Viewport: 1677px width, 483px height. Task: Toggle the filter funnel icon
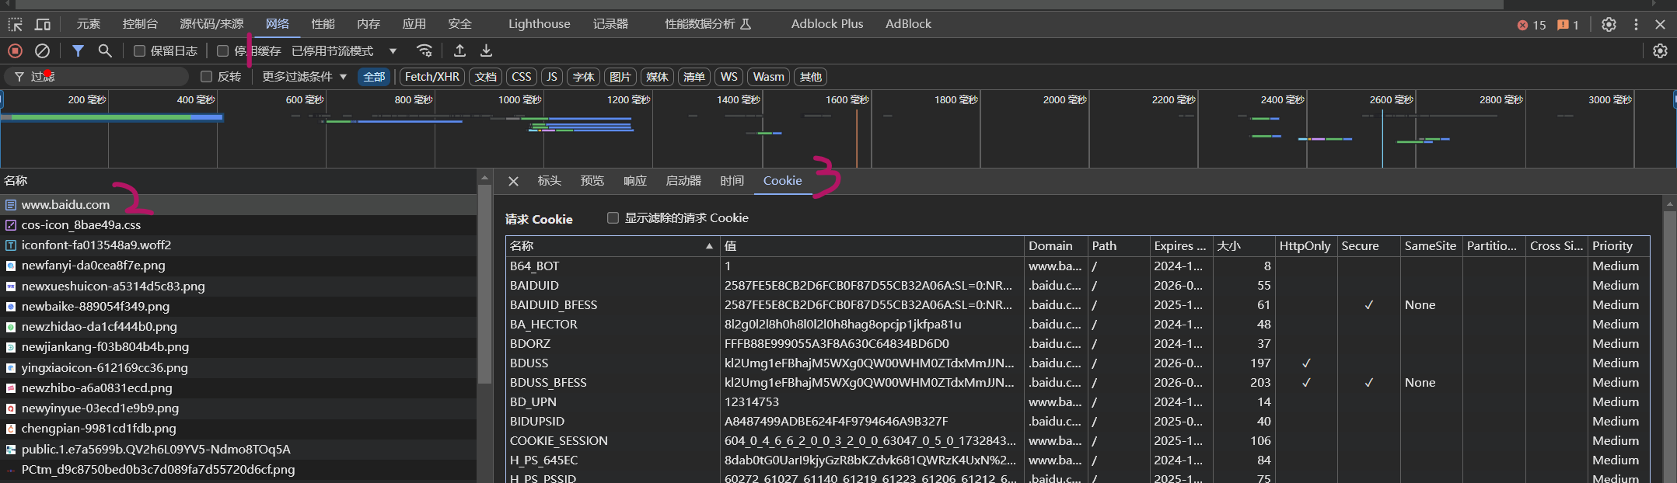[78, 51]
